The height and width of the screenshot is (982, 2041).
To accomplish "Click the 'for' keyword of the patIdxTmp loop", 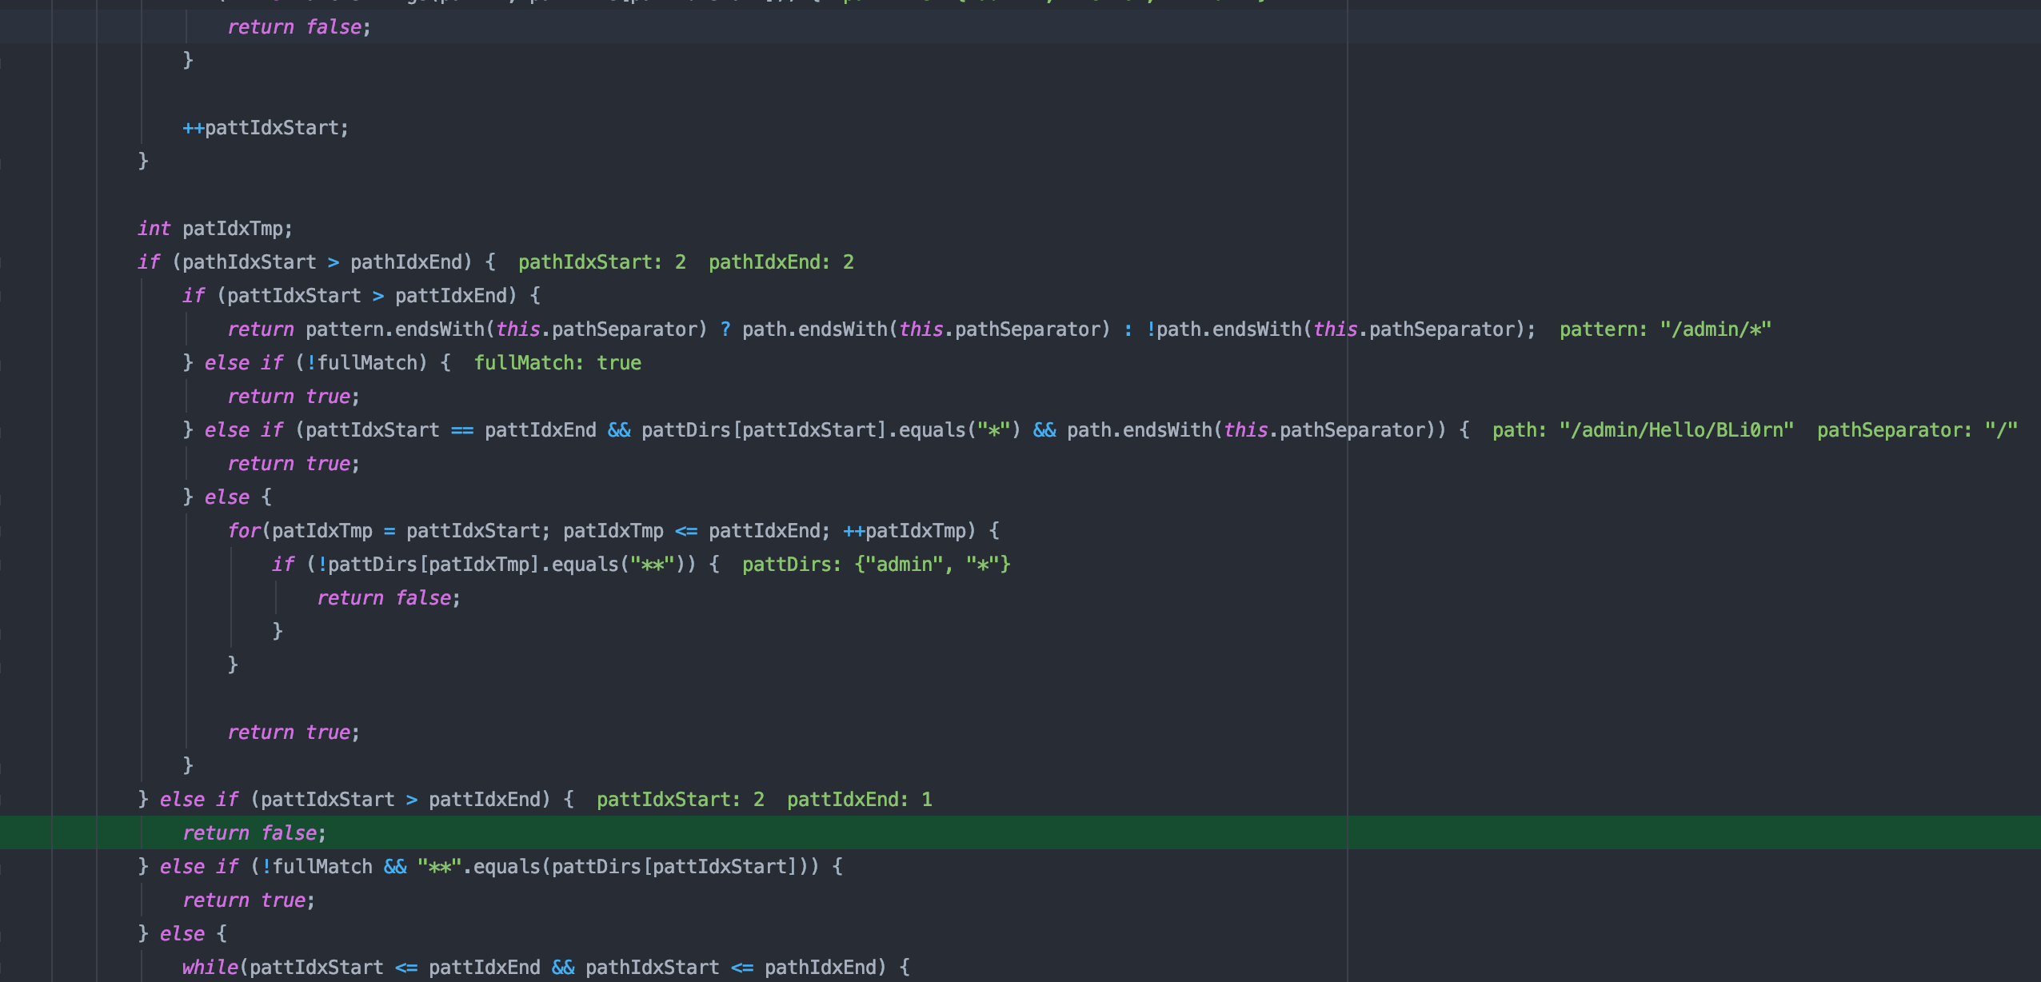I will (243, 530).
